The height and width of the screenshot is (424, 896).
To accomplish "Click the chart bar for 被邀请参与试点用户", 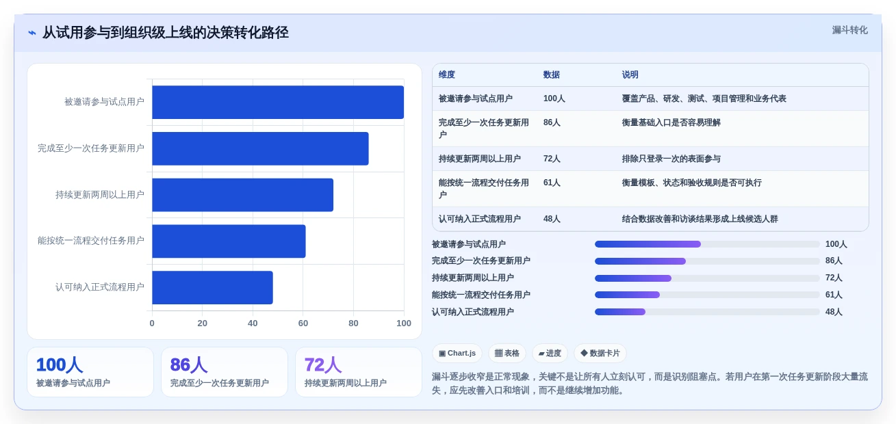I will [x=278, y=102].
